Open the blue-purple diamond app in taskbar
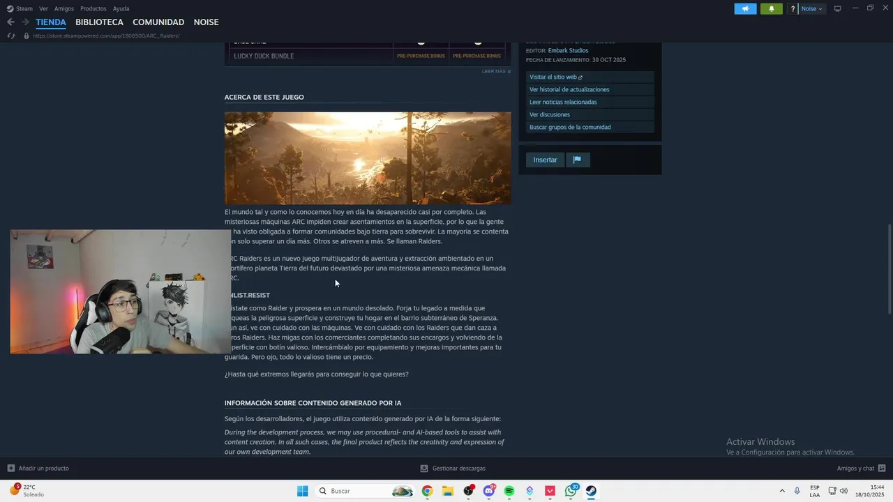 pyautogui.click(x=530, y=491)
